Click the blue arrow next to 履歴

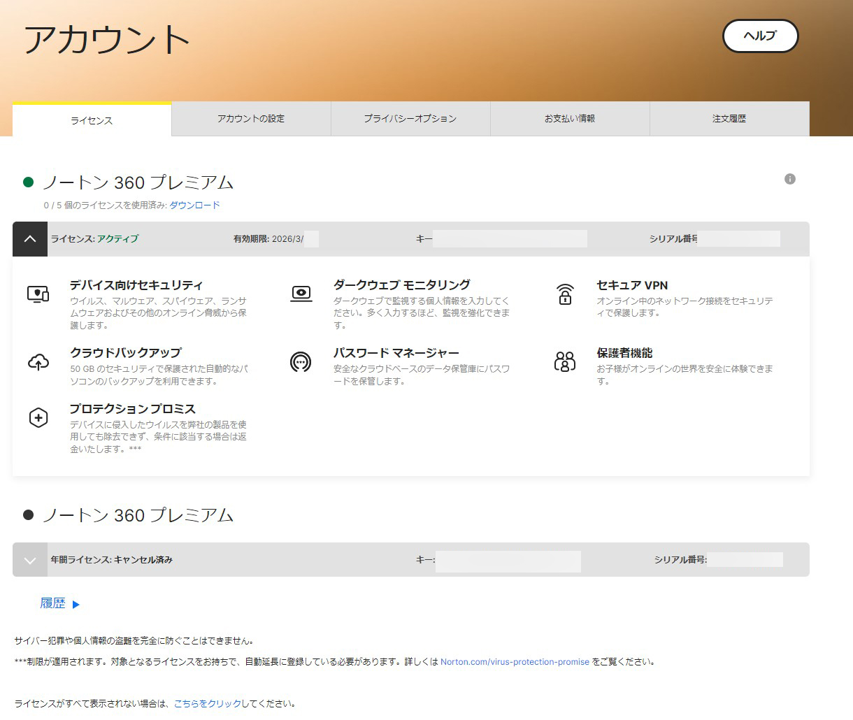click(x=76, y=604)
